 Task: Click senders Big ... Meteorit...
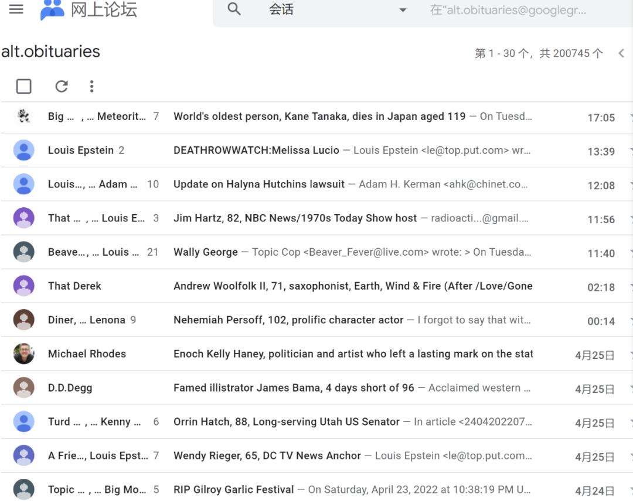coord(97,116)
